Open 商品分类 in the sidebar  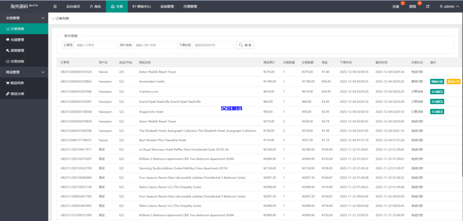[15, 94]
